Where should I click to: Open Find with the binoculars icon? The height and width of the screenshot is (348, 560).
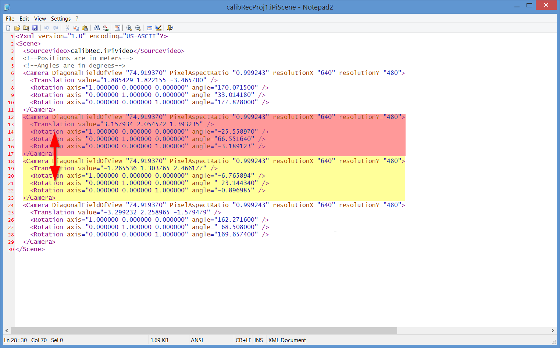(x=97, y=28)
